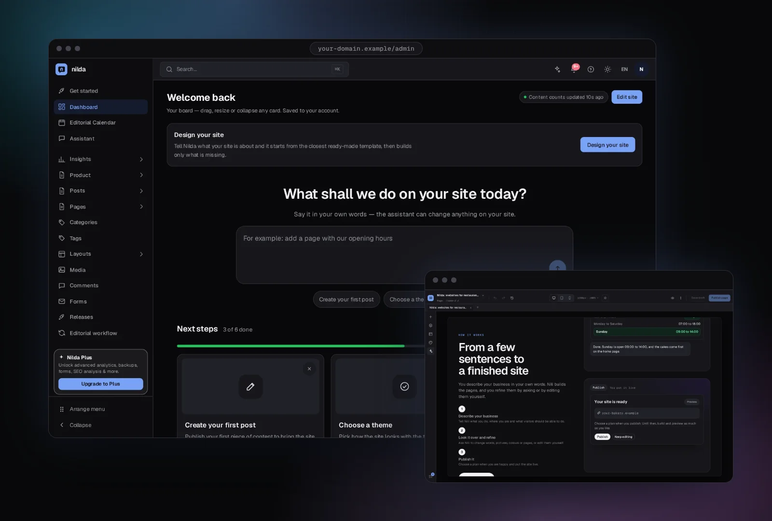772x521 pixels.
Task: Click the Comments speech bubble icon
Action: 62,286
